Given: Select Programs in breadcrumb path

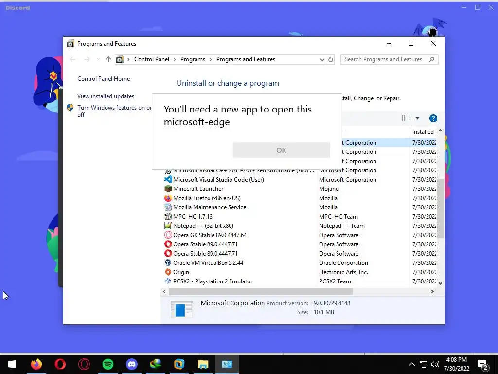Looking at the screenshot, I should click(x=193, y=59).
